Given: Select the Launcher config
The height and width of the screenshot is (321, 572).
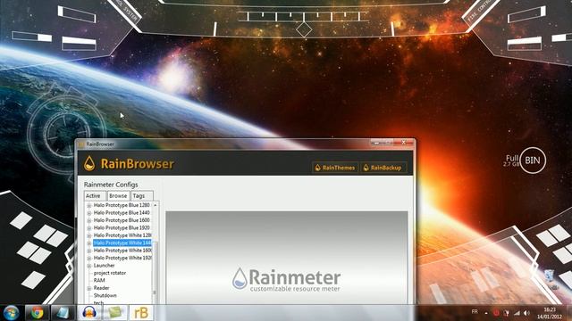Looking at the screenshot, I should coord(104,266).
